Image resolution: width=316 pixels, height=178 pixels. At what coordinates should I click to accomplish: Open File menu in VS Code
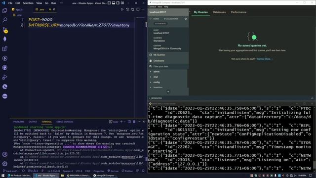(x=10, y=3)
